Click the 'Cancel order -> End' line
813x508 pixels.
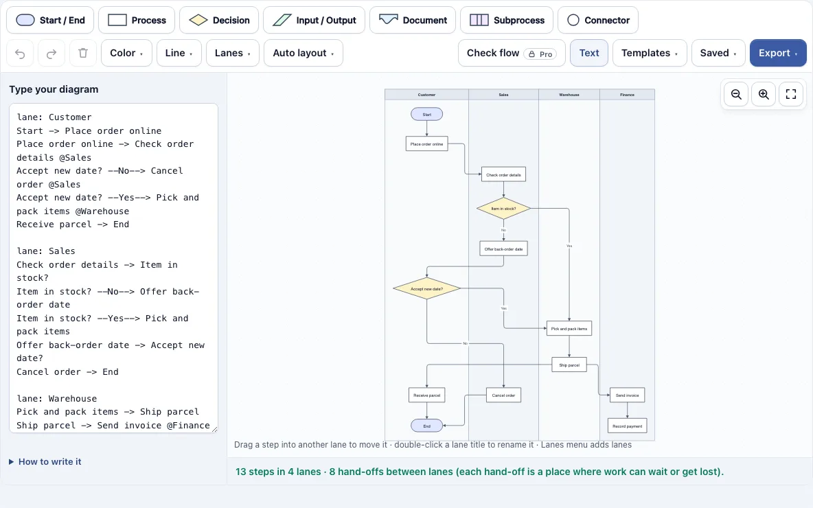tap(67, 371)
